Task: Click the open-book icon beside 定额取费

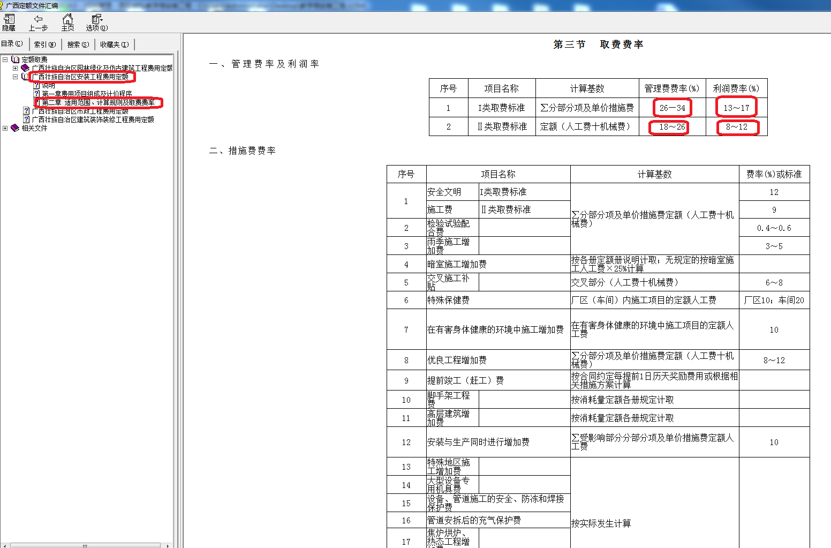Action: (x=15, y=59)
